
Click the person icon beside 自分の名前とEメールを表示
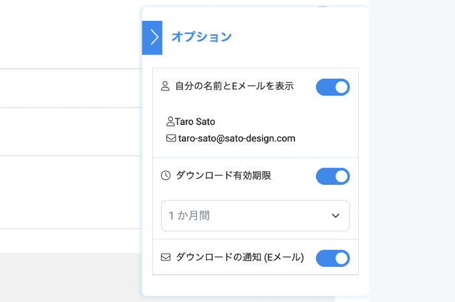tap(165, 86)
